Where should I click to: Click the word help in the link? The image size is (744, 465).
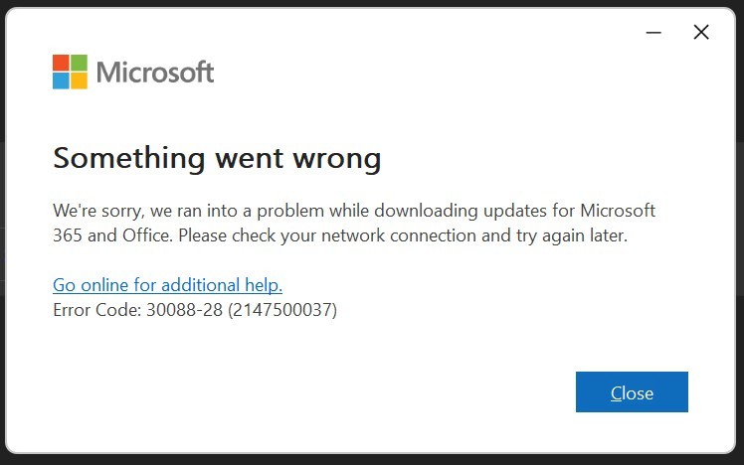[264, 285]
